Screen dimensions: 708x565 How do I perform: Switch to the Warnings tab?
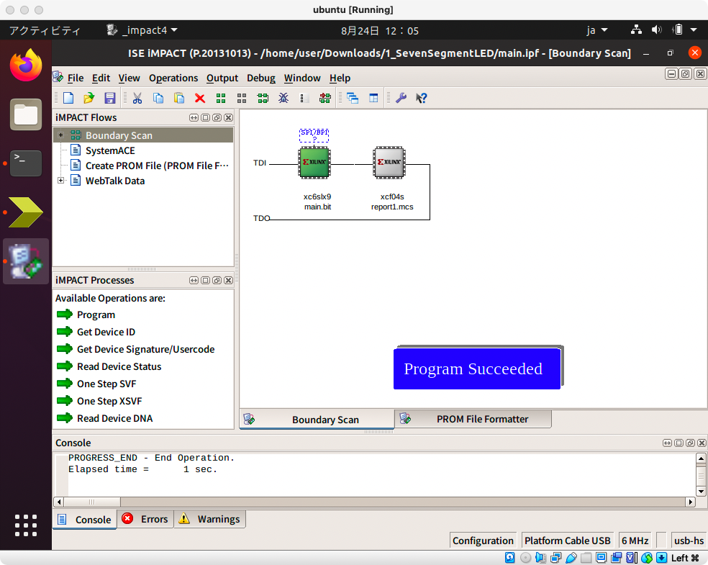[x=210, y=519]
